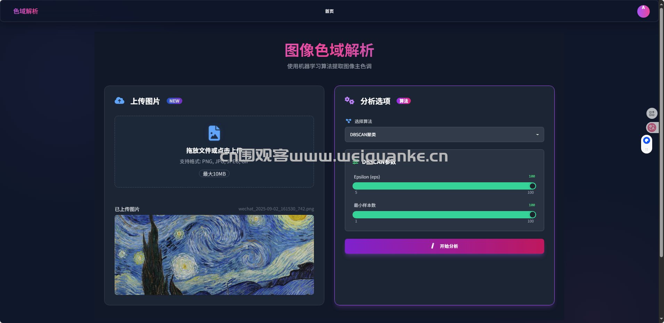Click the 图像色域解析 page heading

coord(329,51)
